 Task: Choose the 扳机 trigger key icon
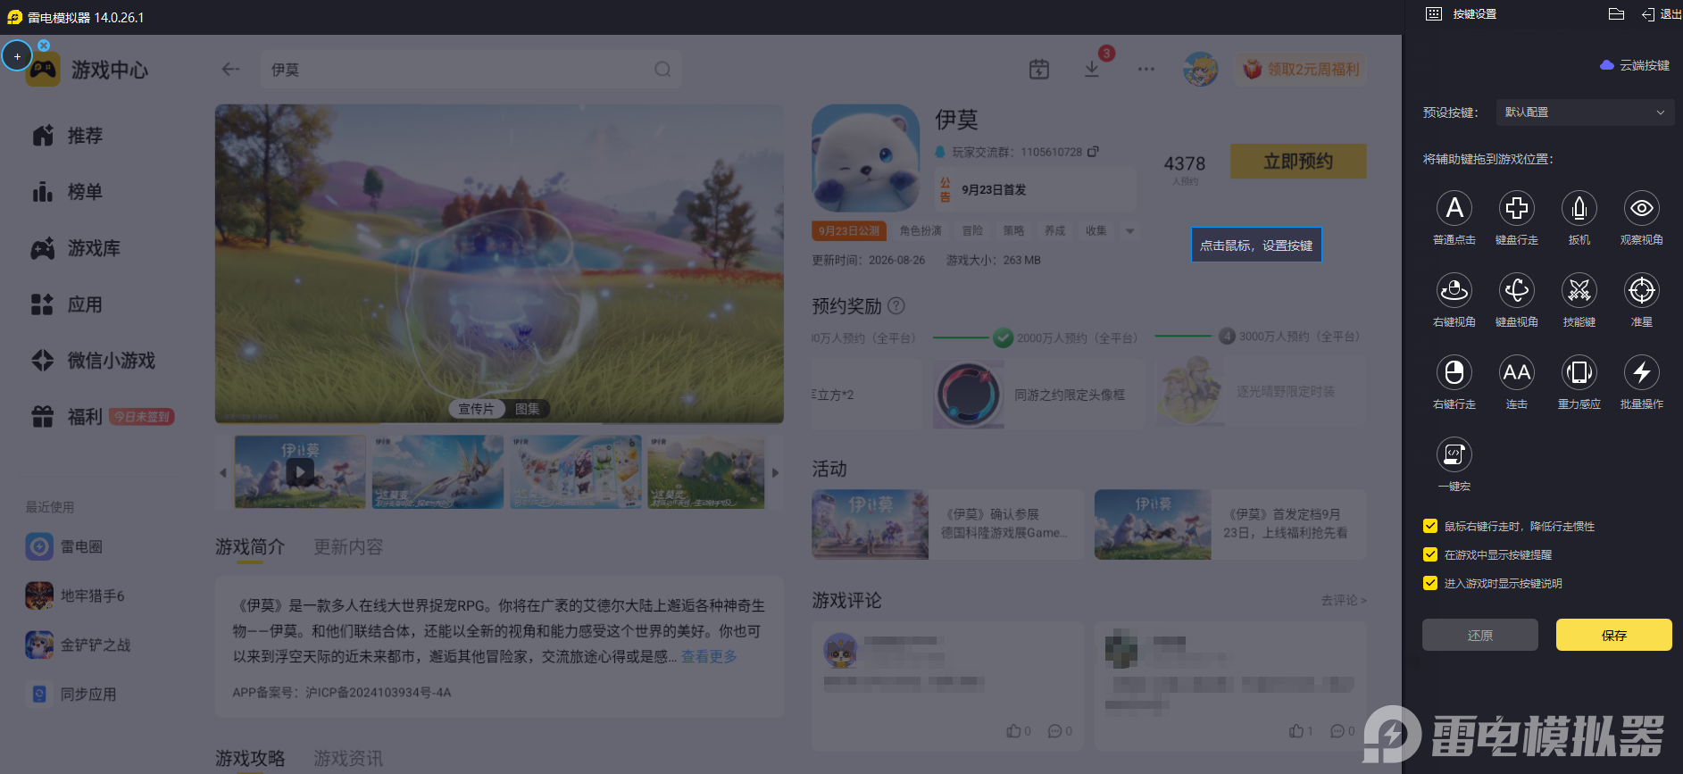pos(1579,208)
